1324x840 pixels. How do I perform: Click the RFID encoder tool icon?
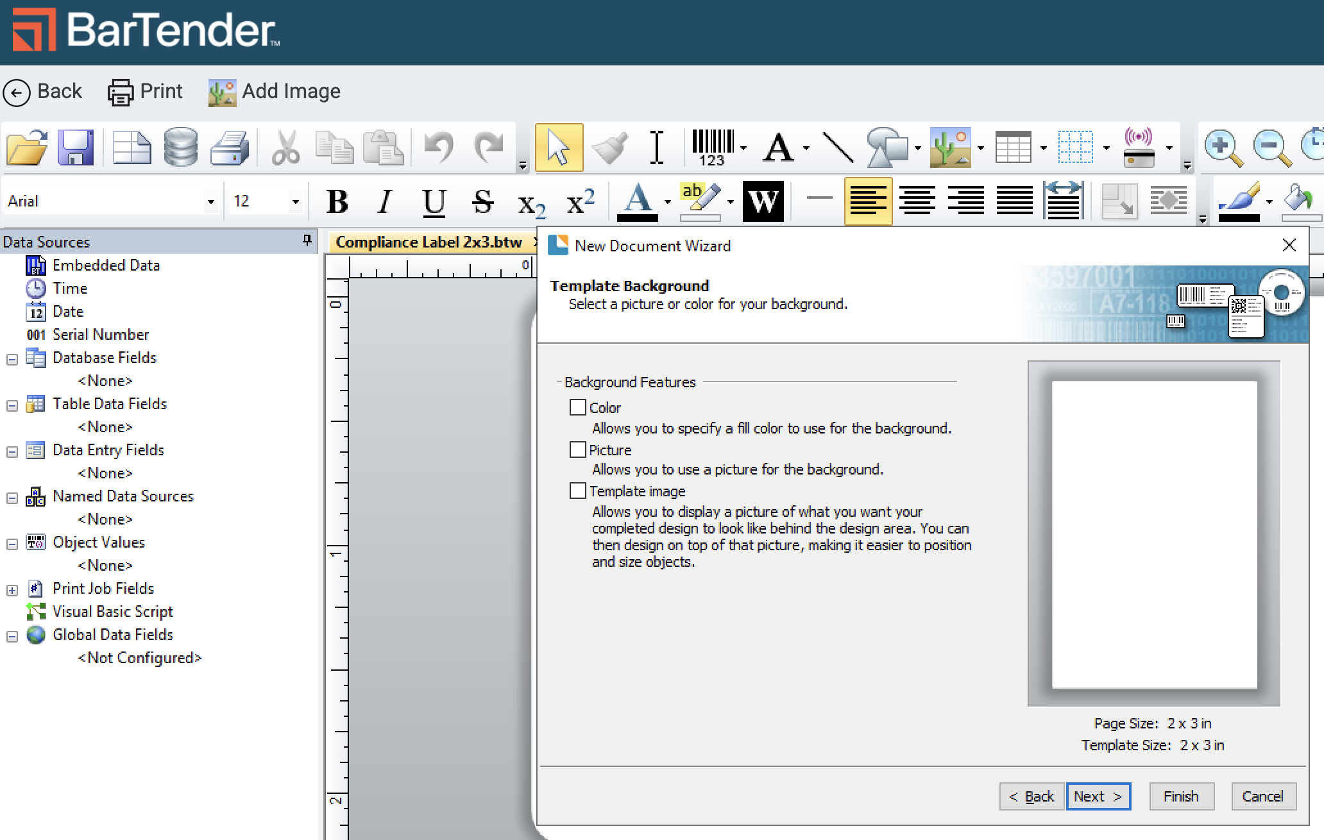click(1139, 147)
